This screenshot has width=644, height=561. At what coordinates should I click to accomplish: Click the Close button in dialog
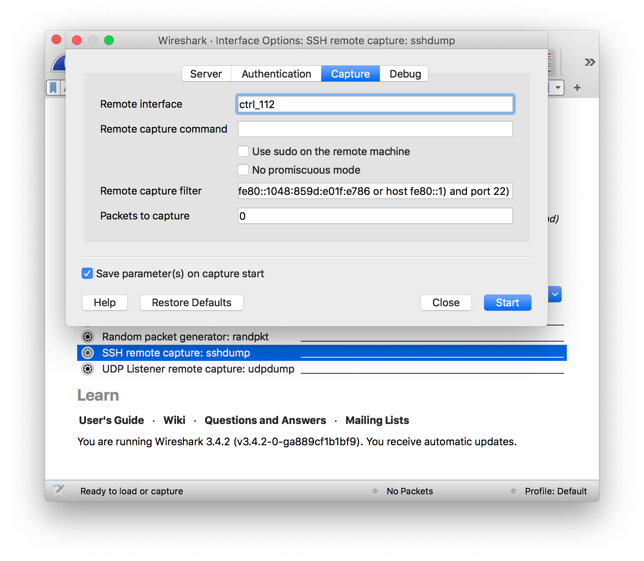446,303
